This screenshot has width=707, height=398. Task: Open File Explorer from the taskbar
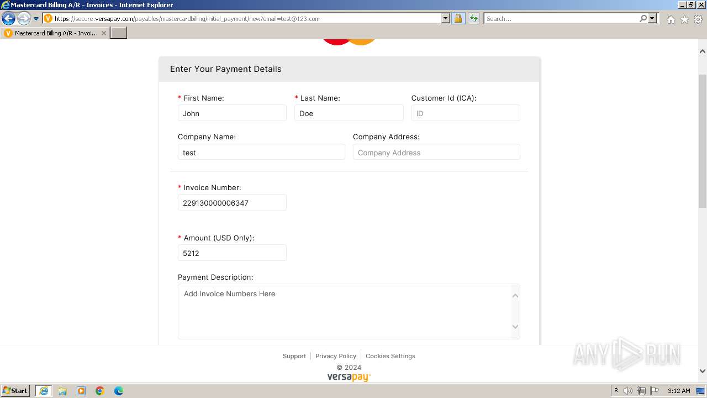coord(62,391)
